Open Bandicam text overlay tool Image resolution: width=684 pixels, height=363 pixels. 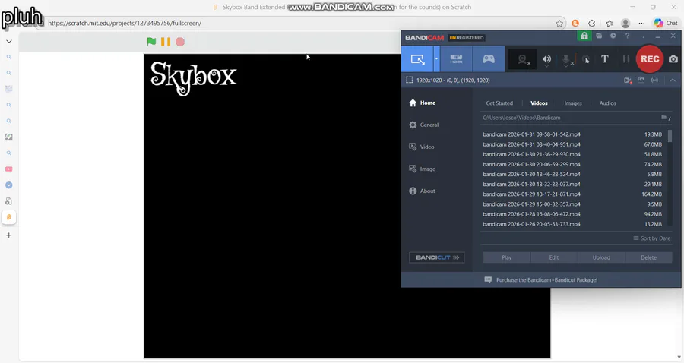click(605, 59)
